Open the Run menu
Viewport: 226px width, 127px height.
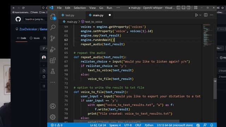click(109, 8)
